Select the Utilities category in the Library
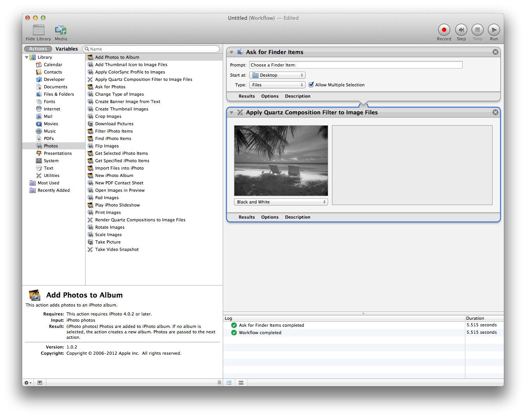This screenshot has height=417, width=526. [51, 175]
